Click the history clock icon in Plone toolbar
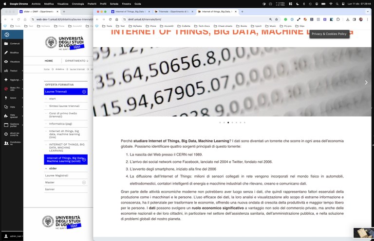 (x=6, y=134)
